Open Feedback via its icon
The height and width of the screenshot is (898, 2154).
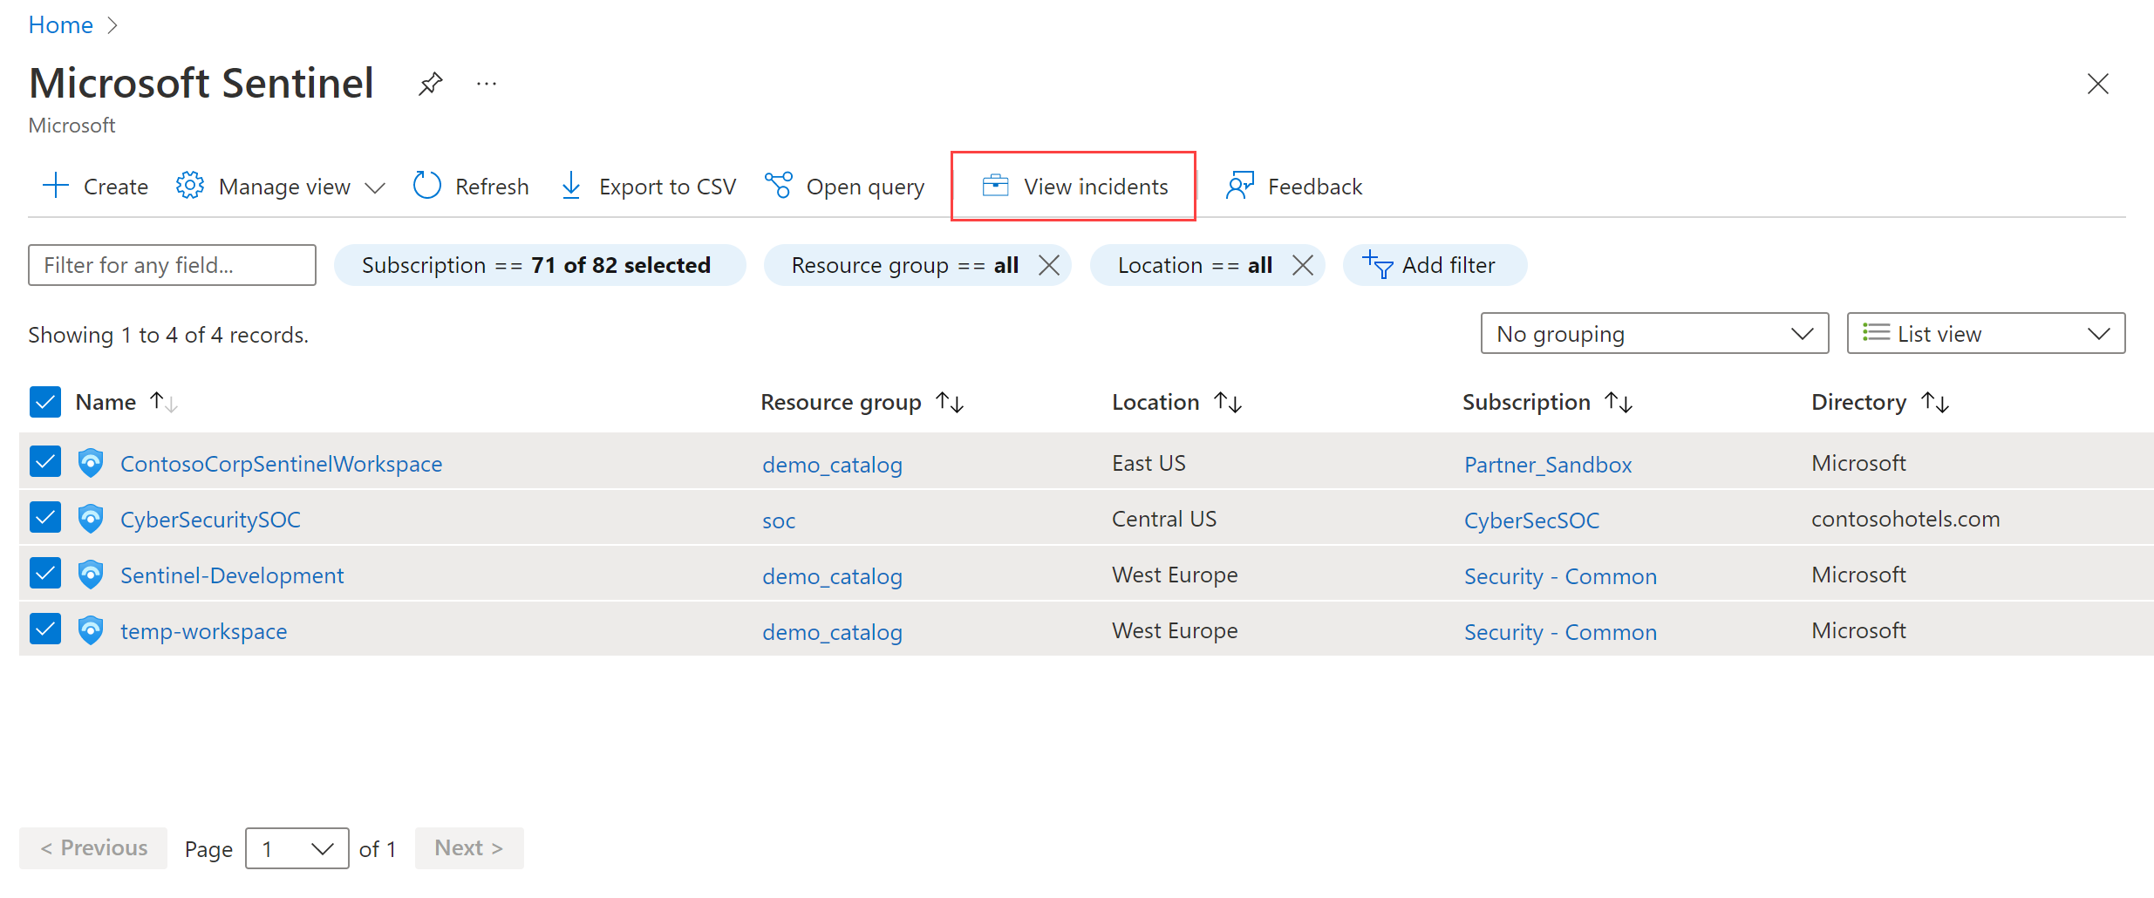click(1239, 186)
